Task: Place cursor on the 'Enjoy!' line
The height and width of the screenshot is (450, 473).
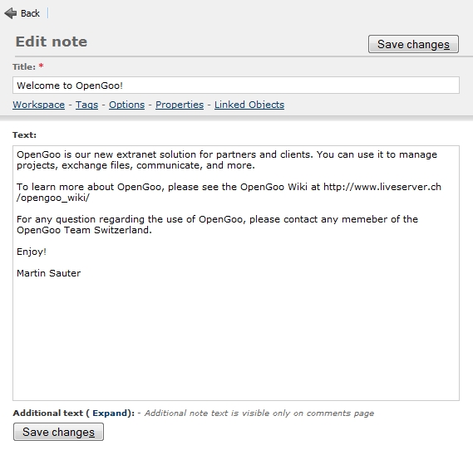Action: tap(32, 252)
